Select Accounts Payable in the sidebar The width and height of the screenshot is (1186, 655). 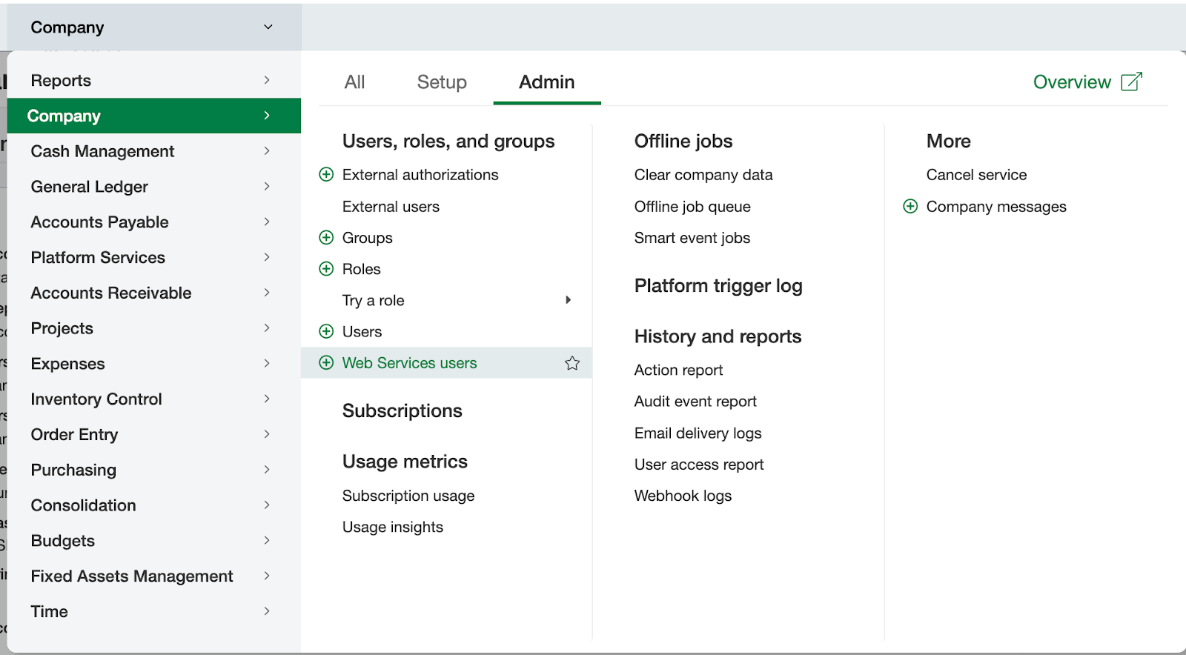tap(99, 222)
